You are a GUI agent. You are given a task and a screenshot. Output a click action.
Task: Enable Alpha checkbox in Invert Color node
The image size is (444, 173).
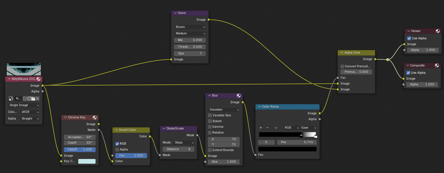pos(117,149)
